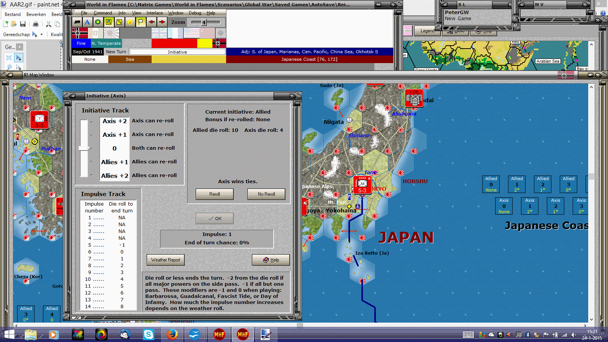Select the Italian flag in the powers bar
This screenshot has width=608, height=342.
point(96,33)
